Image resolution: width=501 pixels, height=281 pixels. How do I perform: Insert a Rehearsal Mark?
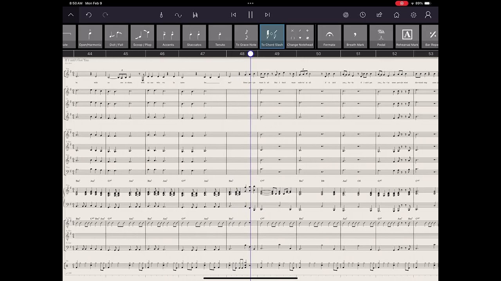point(407,36)
